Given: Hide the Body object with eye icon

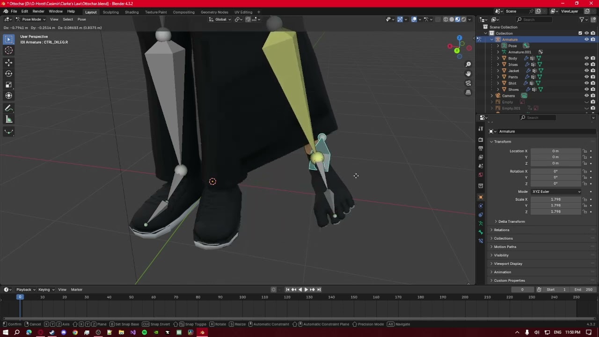Looking at the screenshot, I should pos(586,59).
